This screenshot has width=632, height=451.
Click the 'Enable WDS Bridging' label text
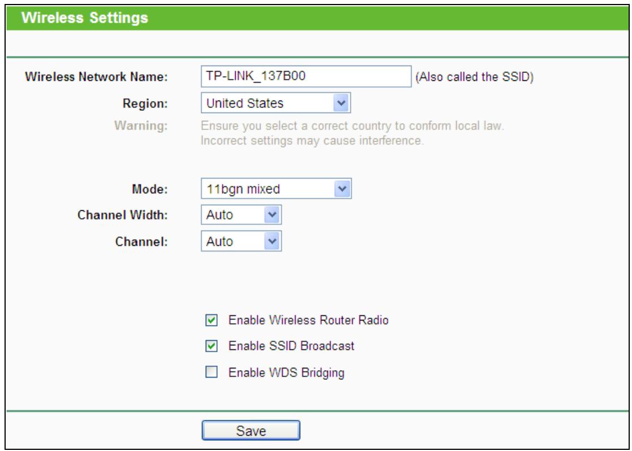tap(286, 373)
